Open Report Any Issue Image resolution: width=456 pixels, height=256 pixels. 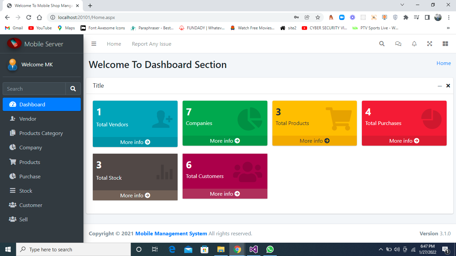click(152, 44)
